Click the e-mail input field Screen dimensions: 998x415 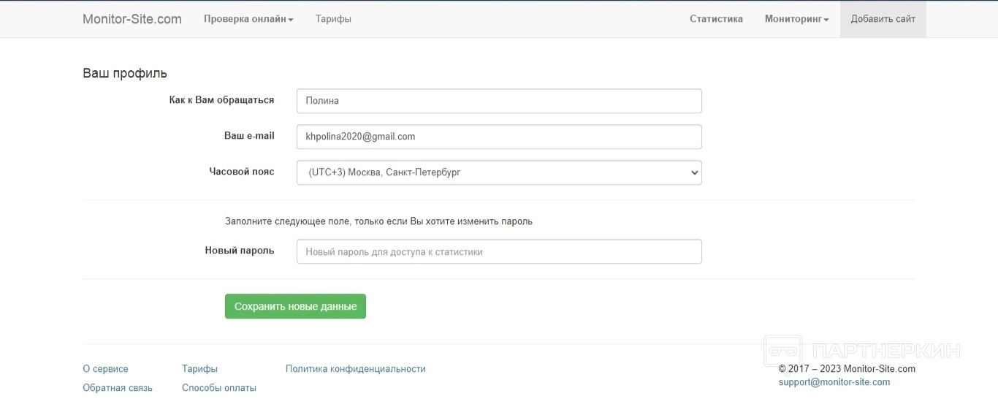coord(499,137)
